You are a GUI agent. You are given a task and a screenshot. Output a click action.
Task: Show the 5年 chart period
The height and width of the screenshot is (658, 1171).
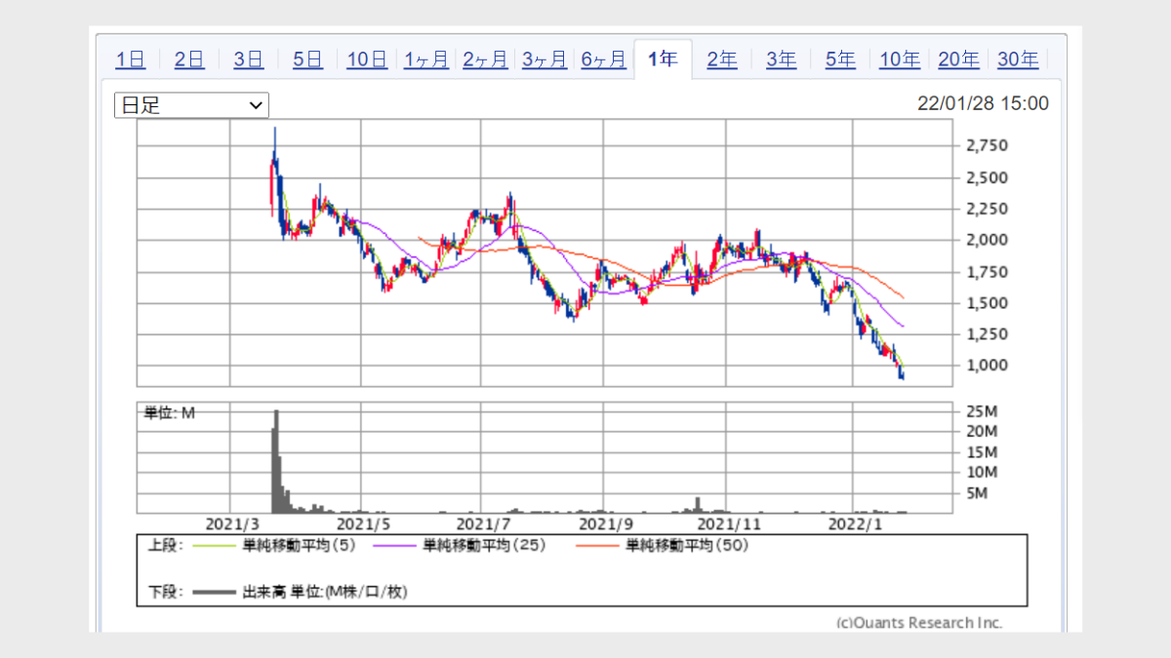coord(840,59)
